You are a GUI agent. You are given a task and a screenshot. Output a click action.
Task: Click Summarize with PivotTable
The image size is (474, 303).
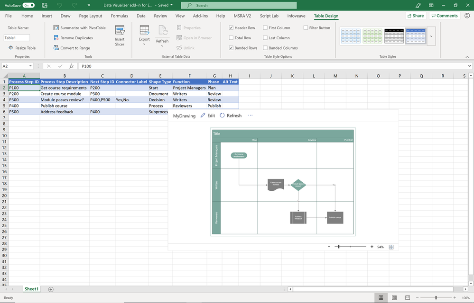click(x=80, y=28)
